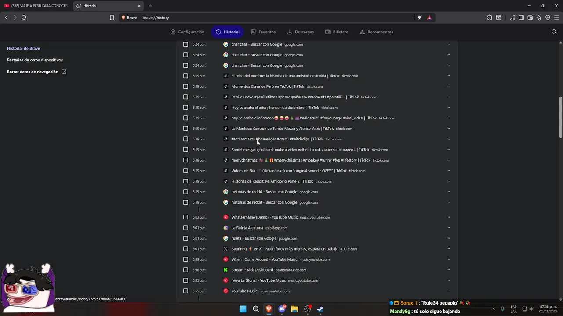Viewport: 563px width, 316px height.
Task: Open the Brave hamburger main menu
Action: point(556,18)
